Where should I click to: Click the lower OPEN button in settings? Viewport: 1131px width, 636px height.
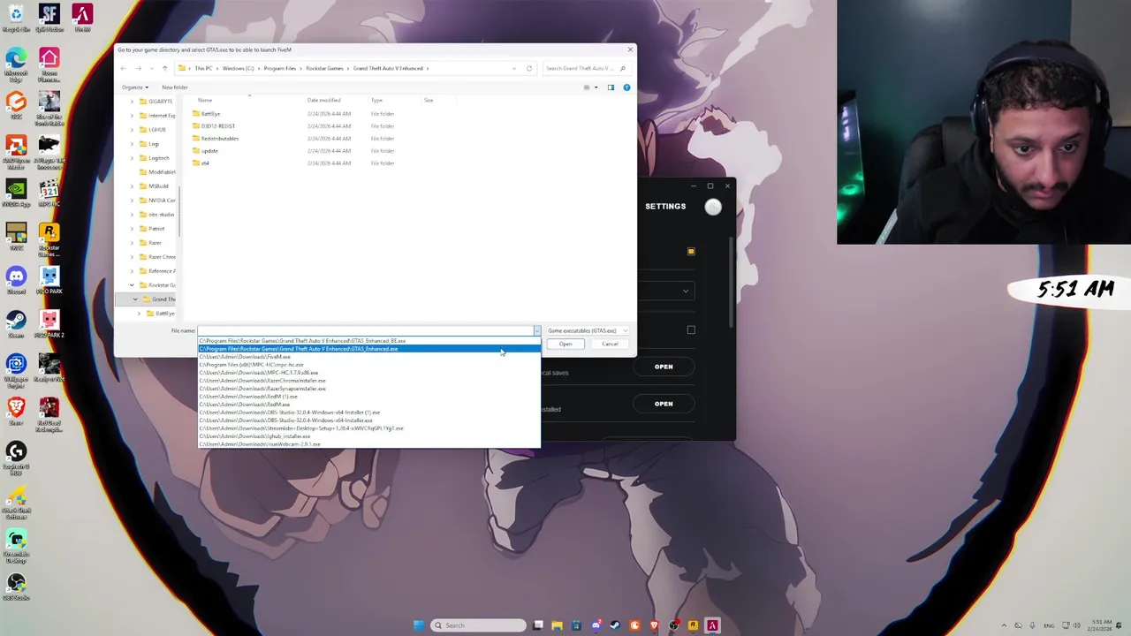pyautogui.click(x=664, y=404)
